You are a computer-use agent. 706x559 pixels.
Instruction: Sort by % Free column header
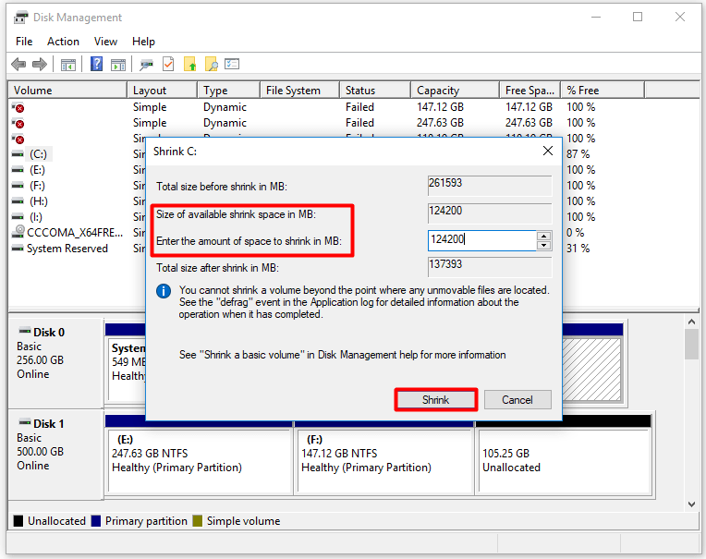tap(603, 90)
